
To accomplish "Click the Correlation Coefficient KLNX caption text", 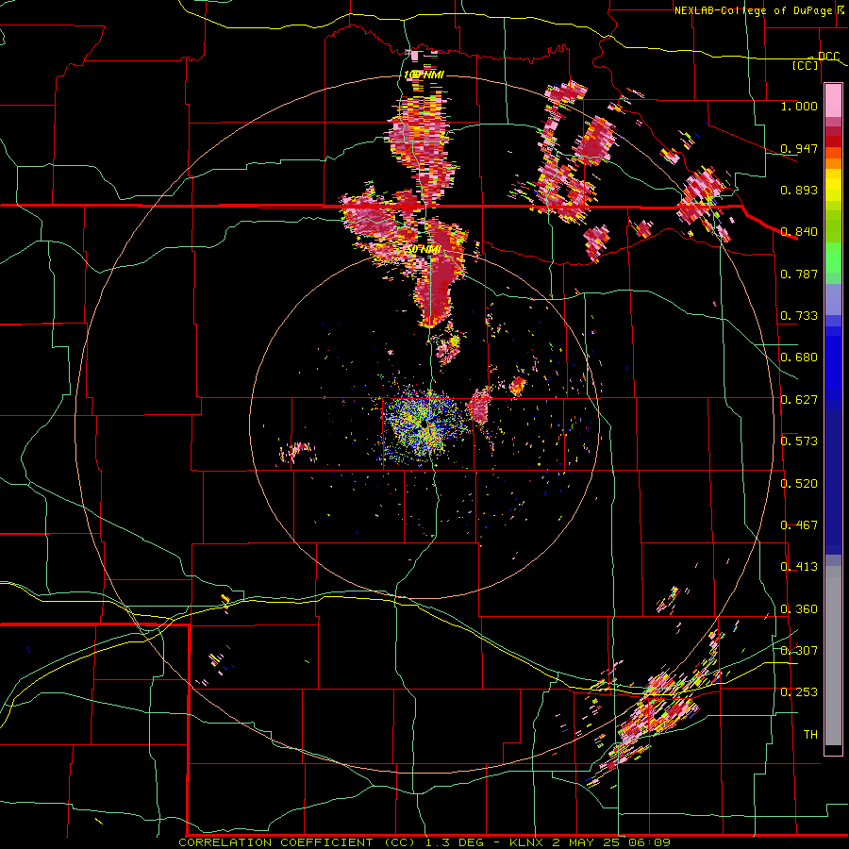I will click(424, 842).
